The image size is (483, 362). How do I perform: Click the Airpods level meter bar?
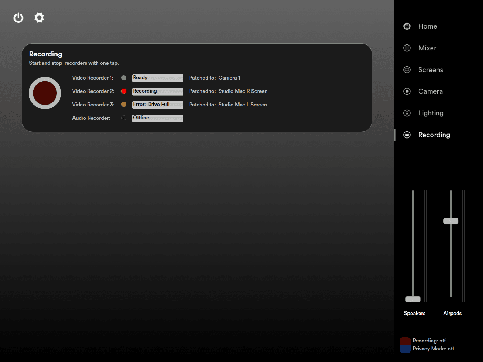click(x=463, y=246)
